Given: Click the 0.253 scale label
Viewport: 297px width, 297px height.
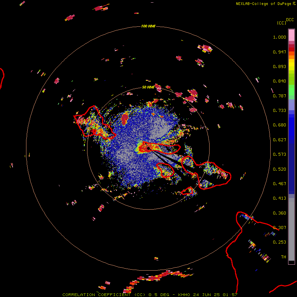Looking at the screenshot, I should click(x=280, y=242).
